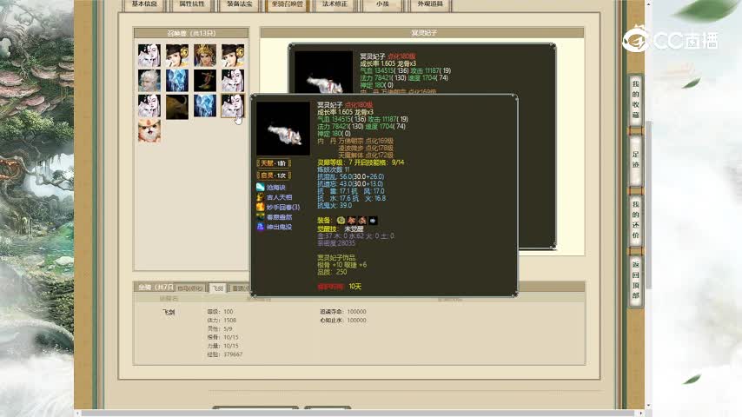Open the 法术修正 tab
Screen dimensions: 742x417
click(x=335, y=5)
